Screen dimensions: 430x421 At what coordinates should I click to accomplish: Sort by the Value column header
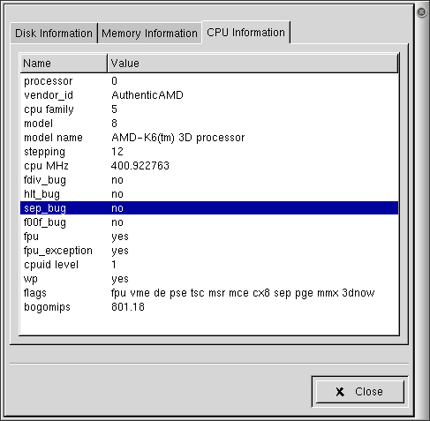pos(253,64)
